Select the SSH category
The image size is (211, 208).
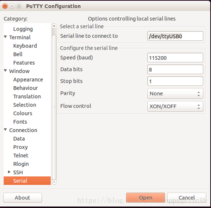(x=18, y=173)
